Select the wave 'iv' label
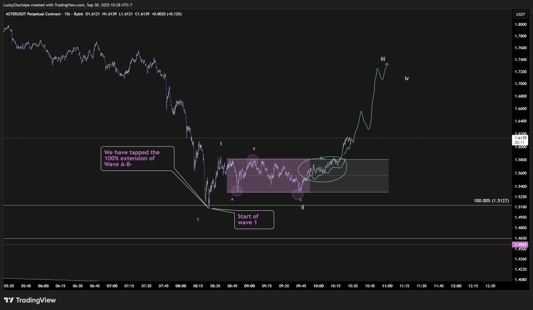533x310 pixels. 406,78
